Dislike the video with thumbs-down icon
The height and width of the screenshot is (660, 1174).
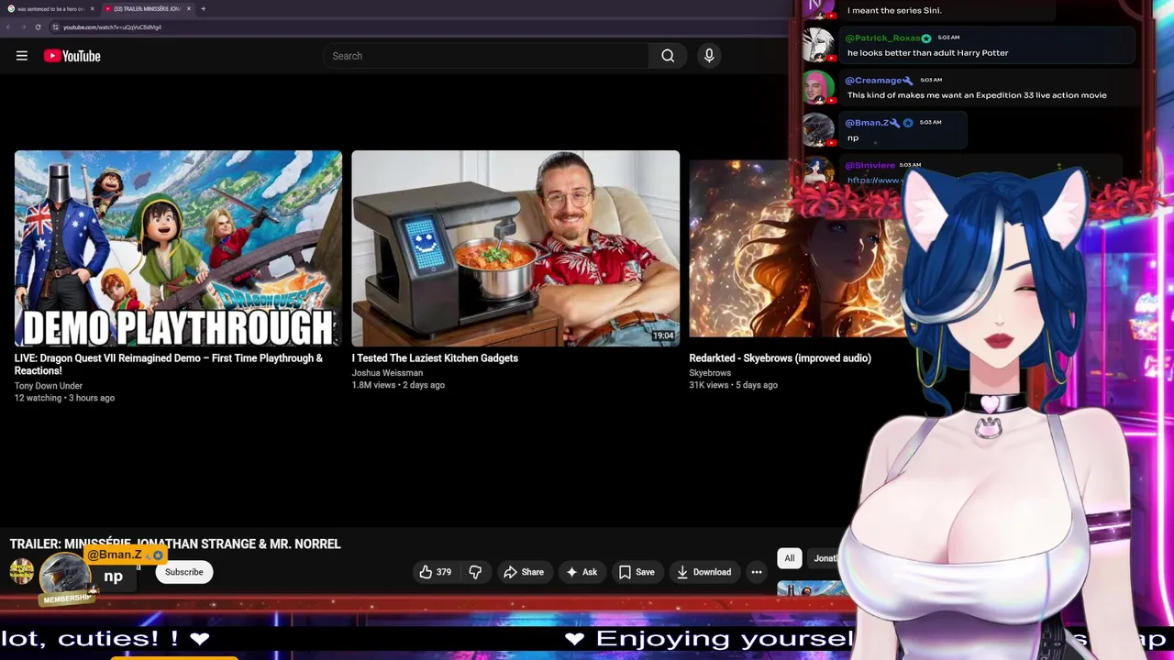[x=475, y=572]
